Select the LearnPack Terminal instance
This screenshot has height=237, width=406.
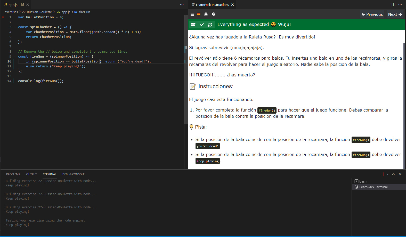(379, 187)
